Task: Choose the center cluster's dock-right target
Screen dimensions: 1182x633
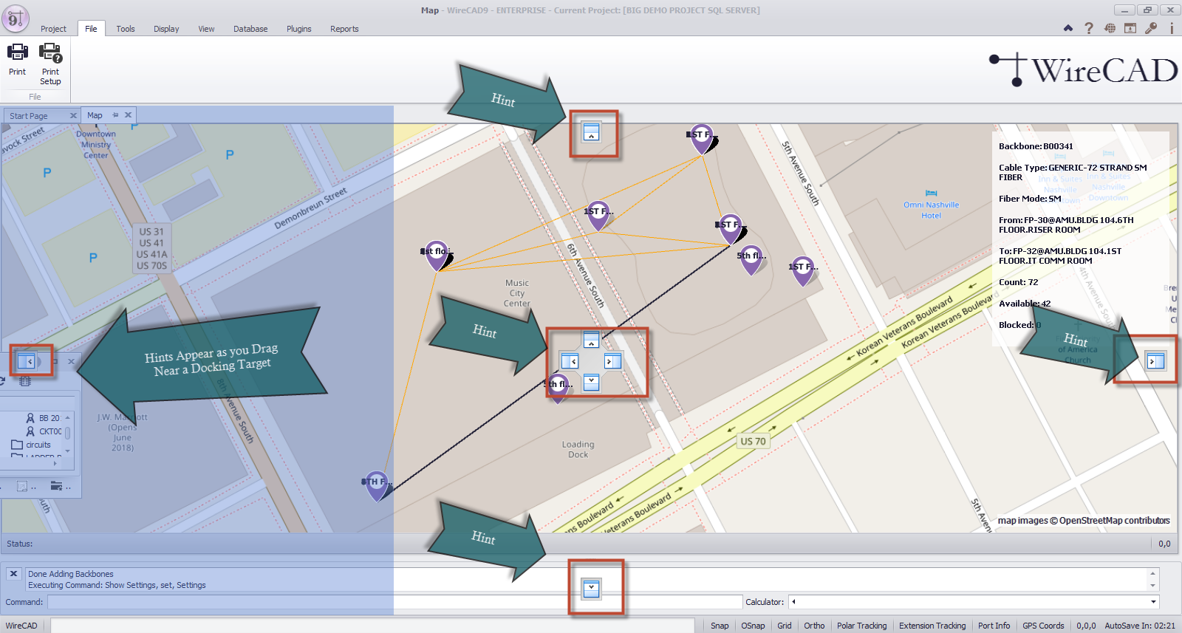Action: tap(612, 361)
